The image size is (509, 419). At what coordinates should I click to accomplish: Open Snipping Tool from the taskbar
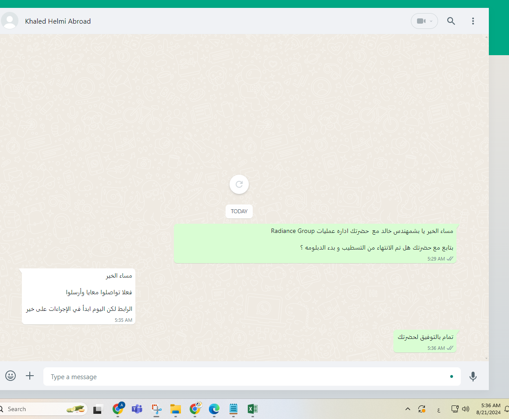(156, 409)
